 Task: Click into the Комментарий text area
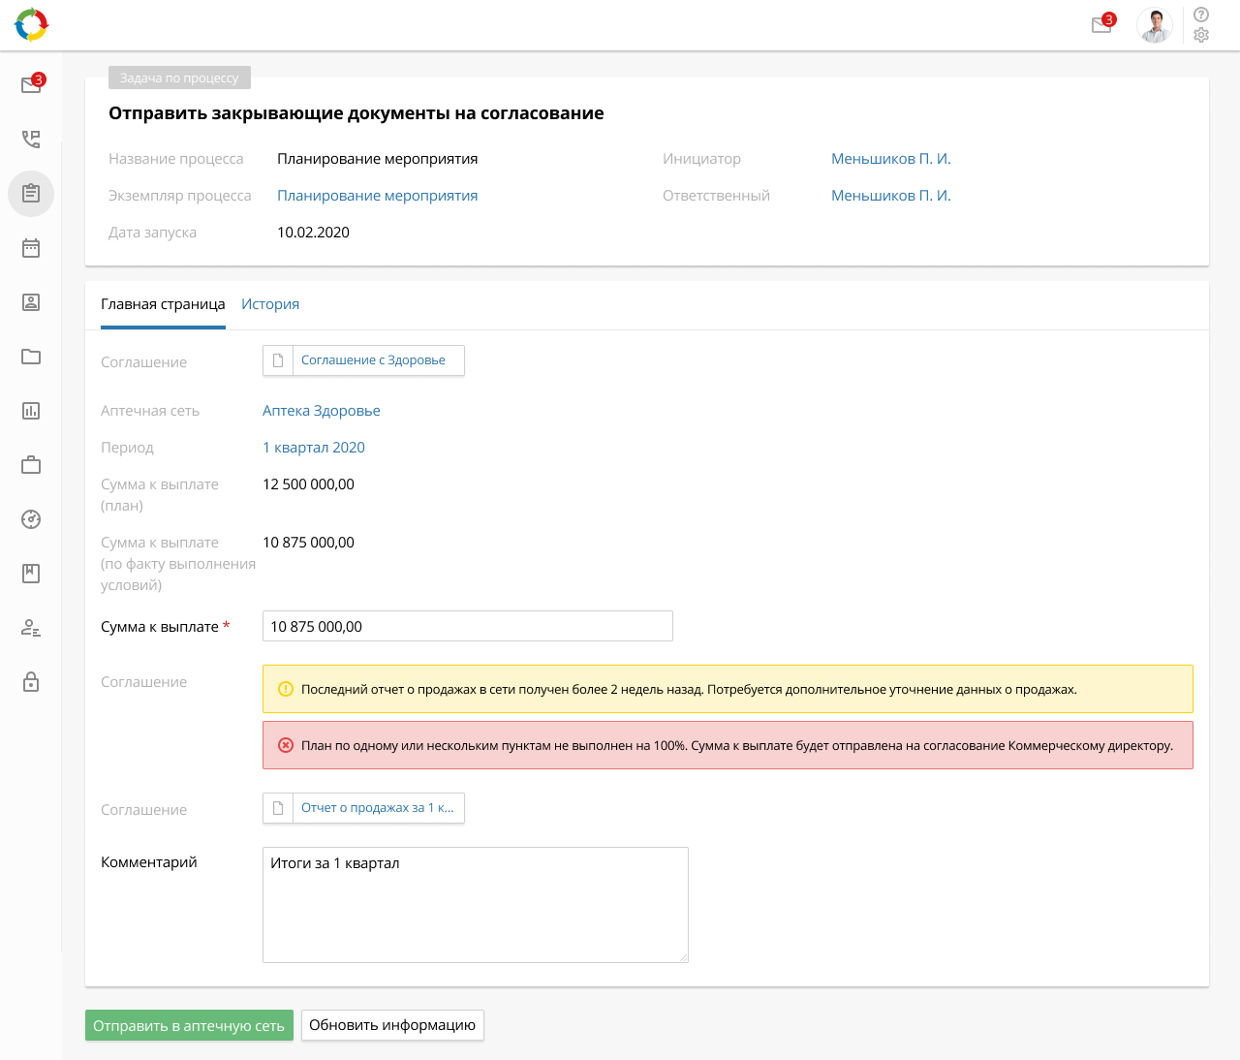(475, 905)
